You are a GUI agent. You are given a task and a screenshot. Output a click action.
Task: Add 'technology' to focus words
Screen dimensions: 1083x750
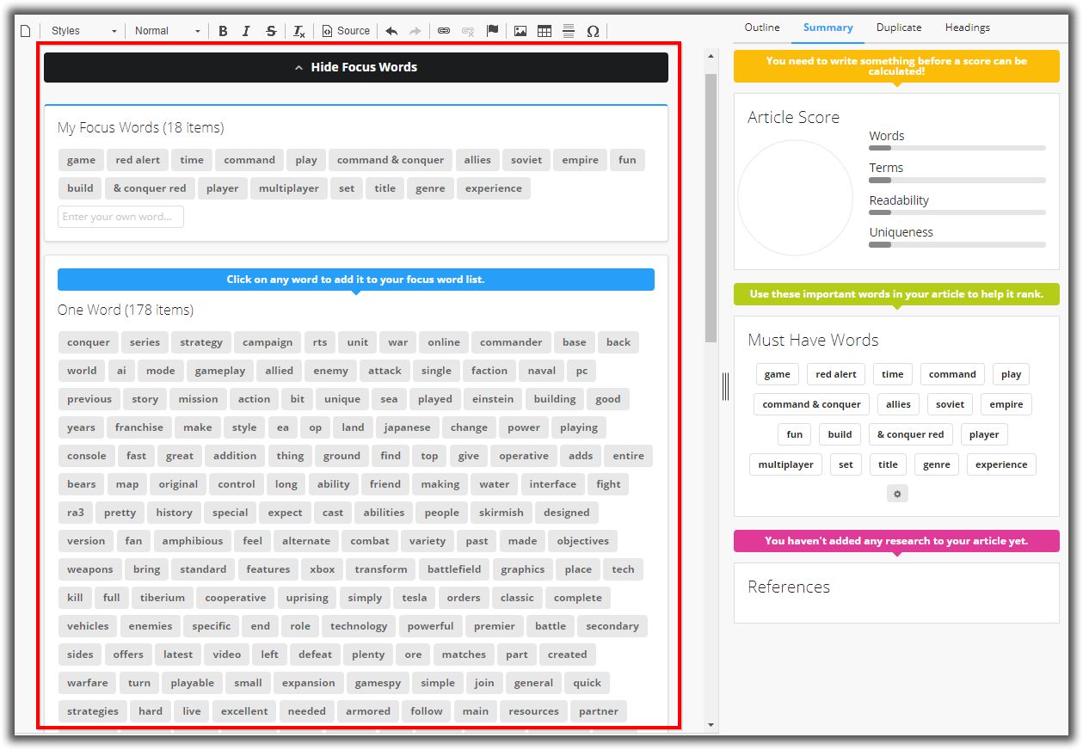[359, 626]
